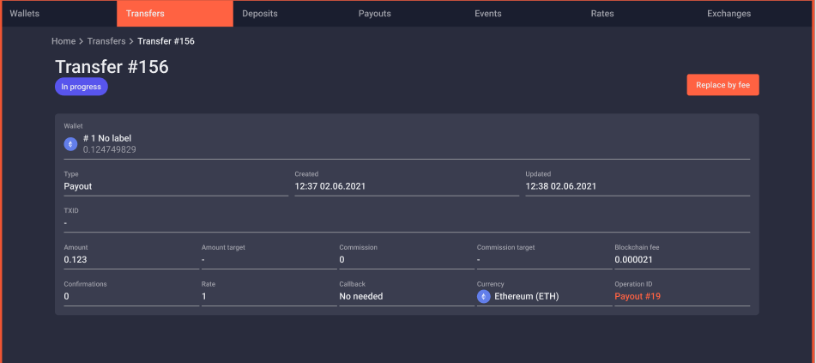
Task: Click the wallet # 1 No label entry
Action: (107, 138)
